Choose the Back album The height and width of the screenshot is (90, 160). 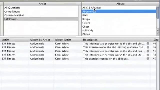tap(119, 15)
